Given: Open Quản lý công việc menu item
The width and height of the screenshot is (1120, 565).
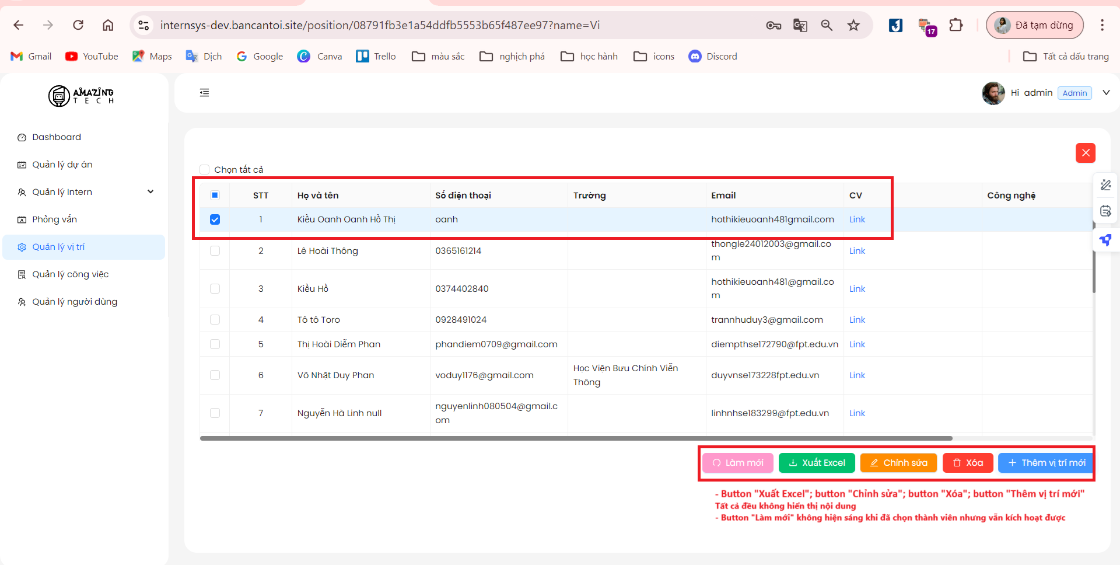Looking at the screenshot, I should [x=70, y=274].
